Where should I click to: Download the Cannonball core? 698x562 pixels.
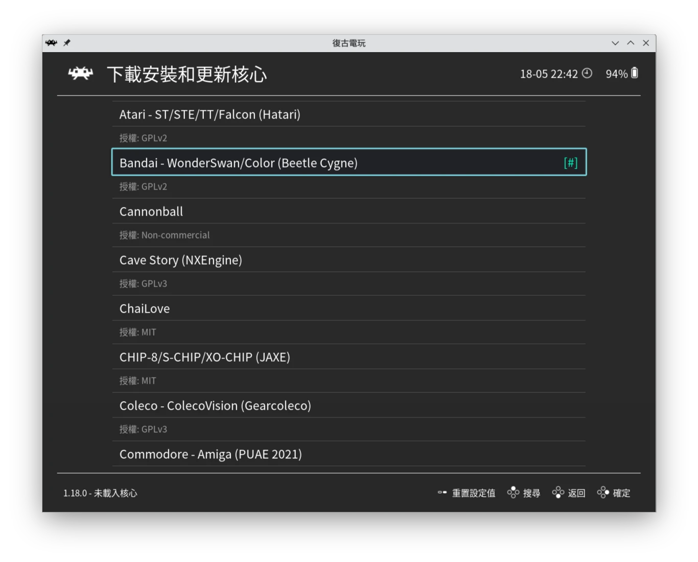(x=151, y=212)
